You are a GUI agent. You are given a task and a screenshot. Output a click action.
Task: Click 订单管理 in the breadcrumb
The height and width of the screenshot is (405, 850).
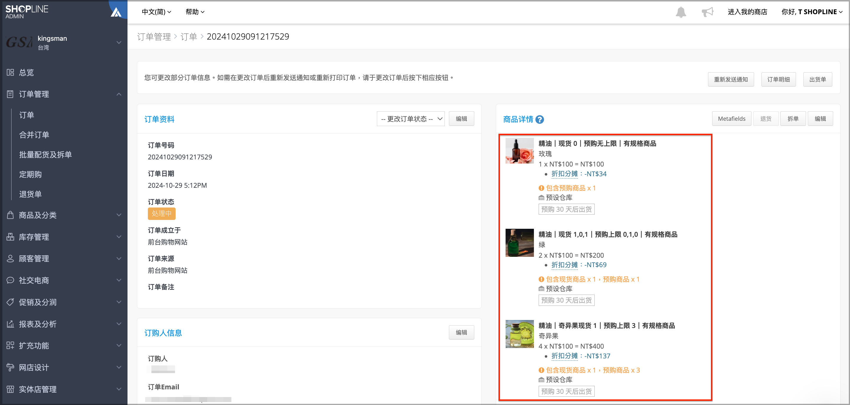(154, 37)
